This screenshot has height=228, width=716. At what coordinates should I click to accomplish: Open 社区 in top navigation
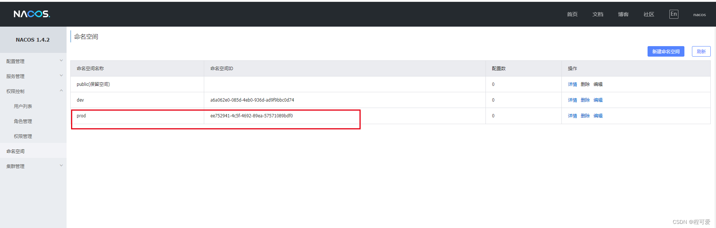tap(649, 14)
